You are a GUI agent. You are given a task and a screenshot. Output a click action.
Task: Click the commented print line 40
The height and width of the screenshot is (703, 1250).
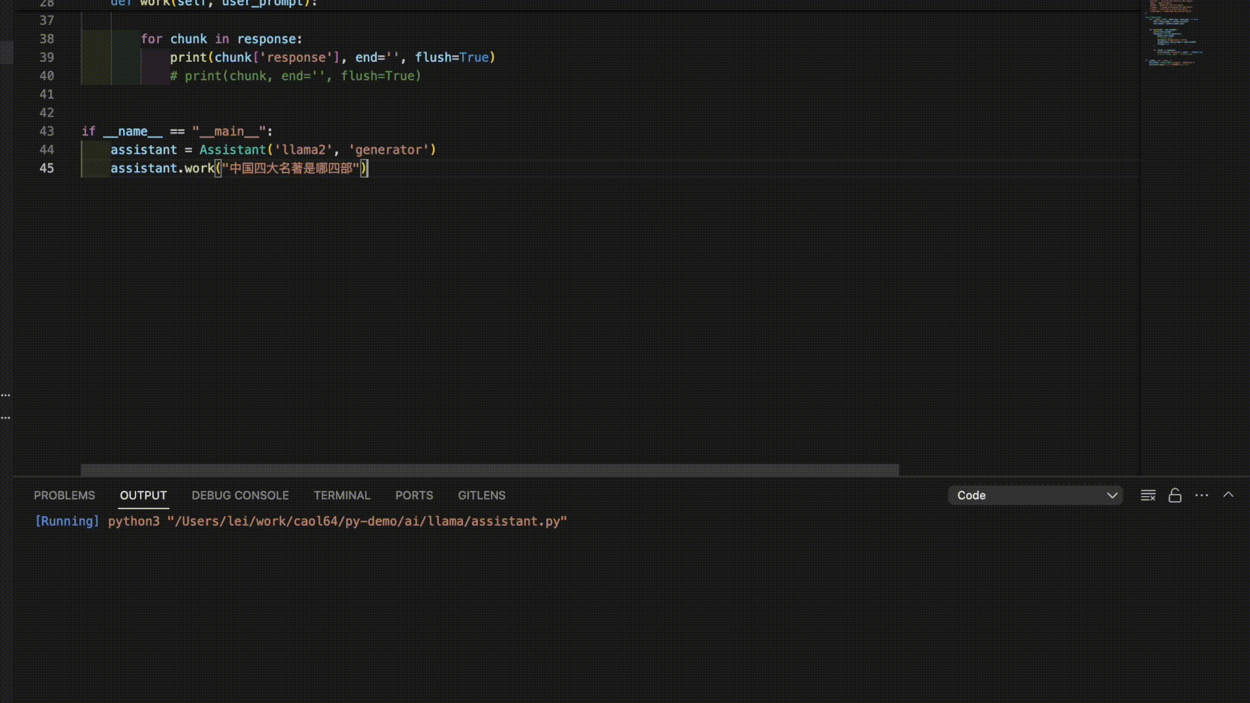[296, 76]
